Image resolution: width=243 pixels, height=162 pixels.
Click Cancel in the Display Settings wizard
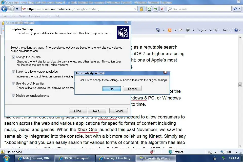point(118,111)
